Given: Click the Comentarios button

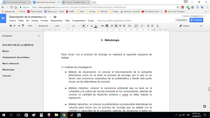Looking at the screenshot, I should pos(181,20).
